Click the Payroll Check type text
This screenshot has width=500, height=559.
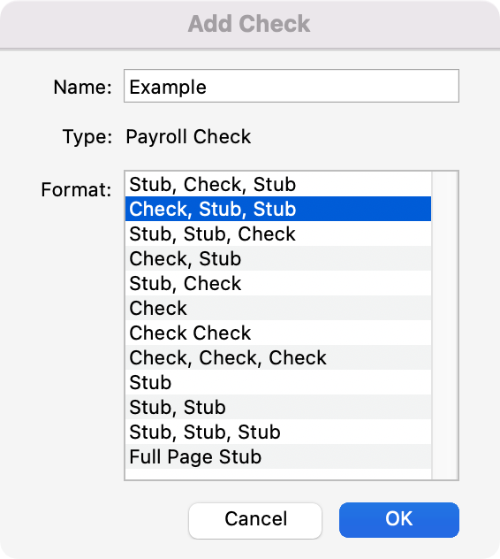click(x=188, y=137)
